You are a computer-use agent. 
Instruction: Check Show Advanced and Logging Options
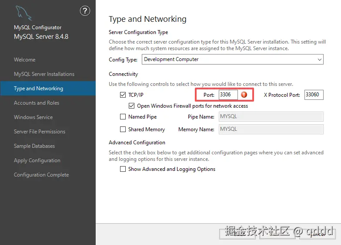tap(123, 169)
